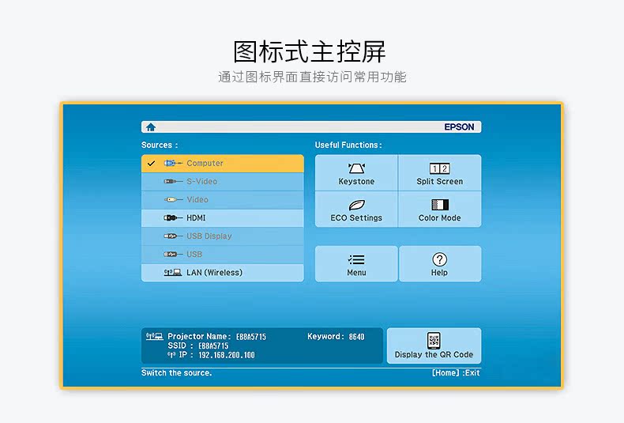Screen dimensions: 624x423
Task: Click the USB Display connector icon
Action: click(173, 236)
